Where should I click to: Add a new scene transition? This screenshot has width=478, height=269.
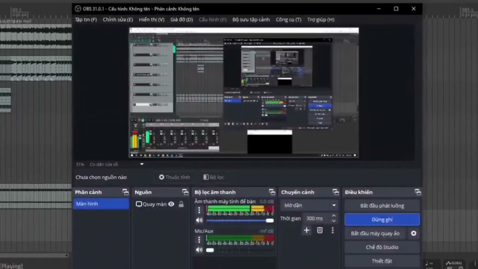(307, 230)
